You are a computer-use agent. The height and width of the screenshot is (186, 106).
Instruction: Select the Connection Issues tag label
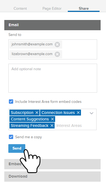[x=58, y=113]
